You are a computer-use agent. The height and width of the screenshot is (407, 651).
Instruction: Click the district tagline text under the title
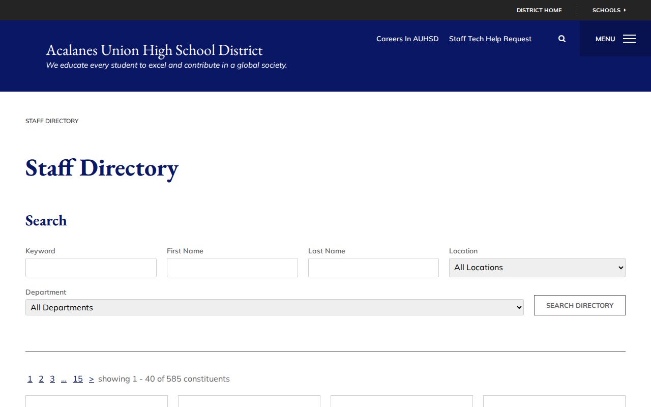(166, 65)
